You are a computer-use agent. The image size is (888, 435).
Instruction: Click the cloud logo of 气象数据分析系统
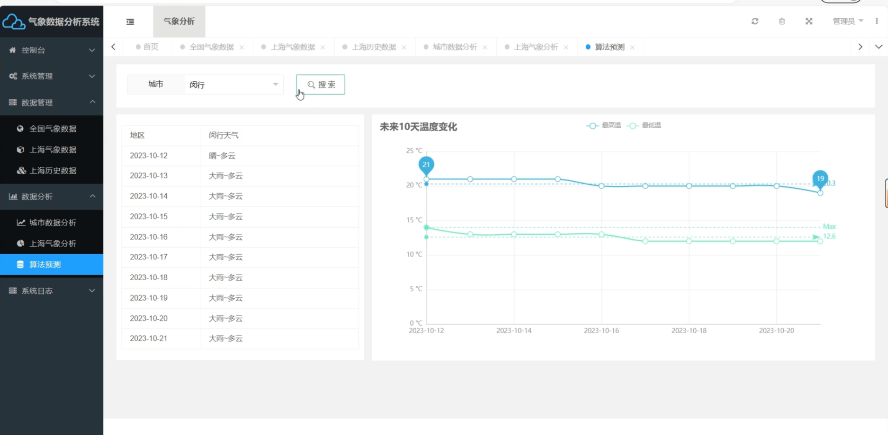(14, 22)
